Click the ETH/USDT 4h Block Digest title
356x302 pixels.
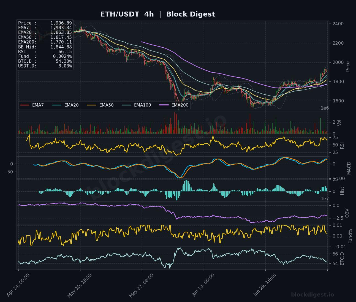tap(157, 14)
